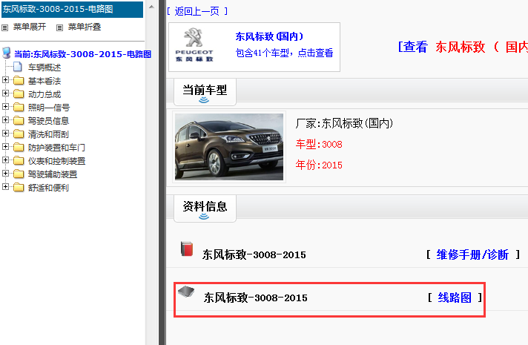Viewport: 528px width, 345px height.
Task: Select the 照明—信号 tree label
Action: coord(49,108)
